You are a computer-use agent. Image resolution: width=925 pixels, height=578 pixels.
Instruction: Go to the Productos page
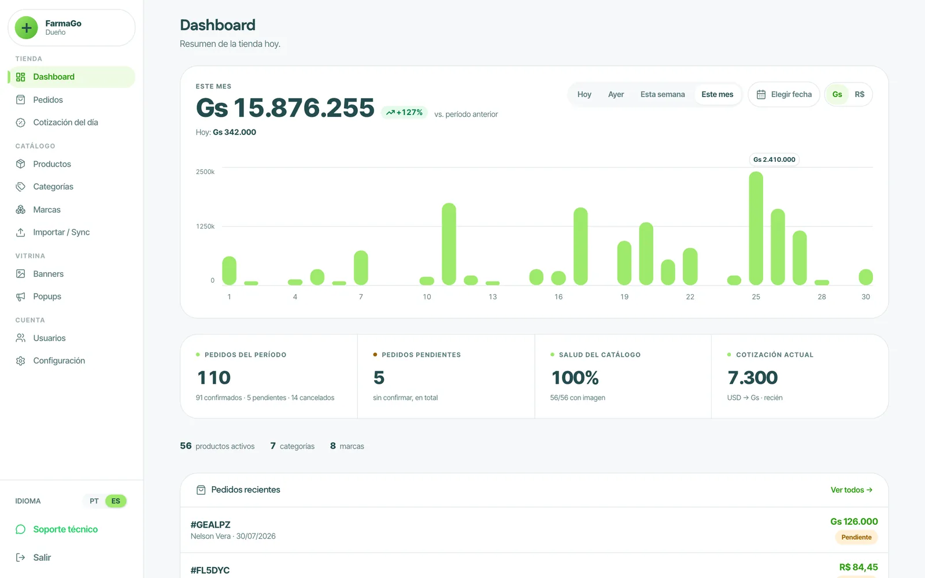click(72, 164)
